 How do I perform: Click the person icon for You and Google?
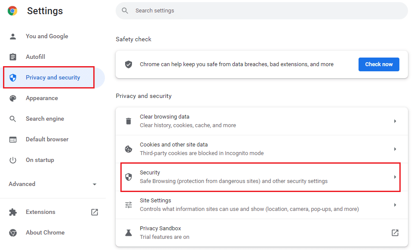pyautogui.click(x=12, y=37)
